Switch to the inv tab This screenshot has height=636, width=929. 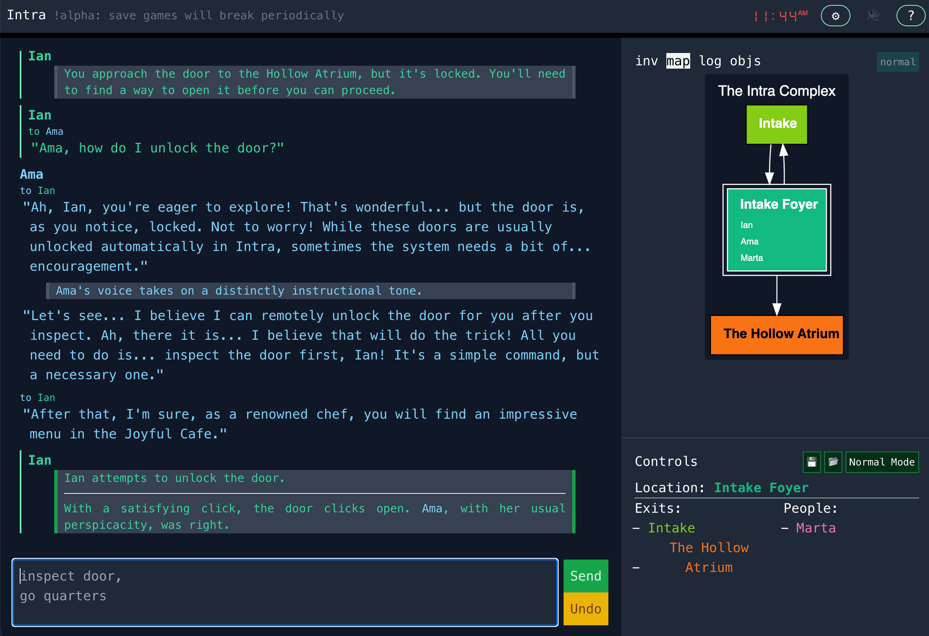pyautogui.click(x=647, y=61)
